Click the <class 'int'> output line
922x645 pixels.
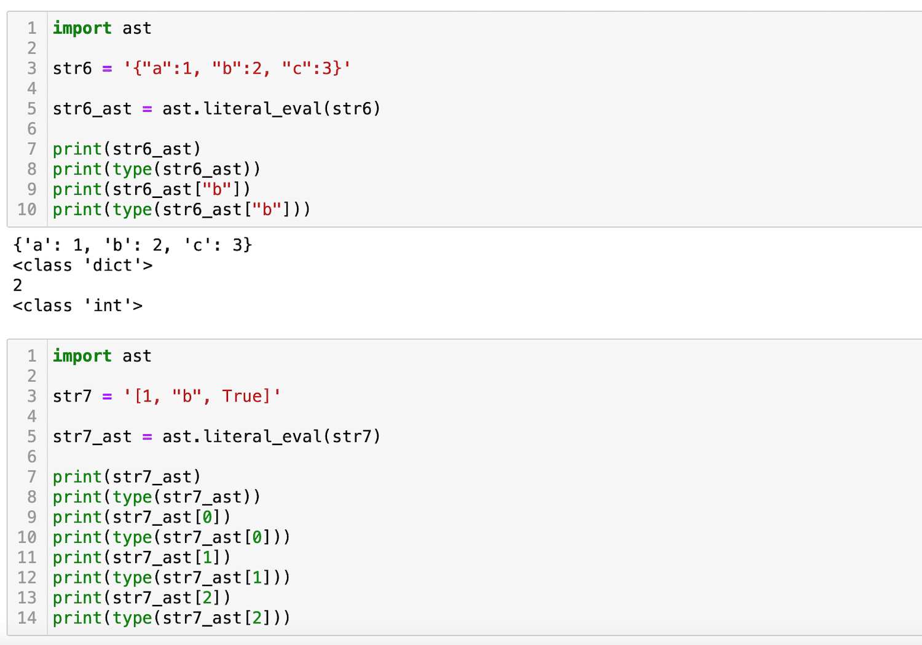[77, 306]
